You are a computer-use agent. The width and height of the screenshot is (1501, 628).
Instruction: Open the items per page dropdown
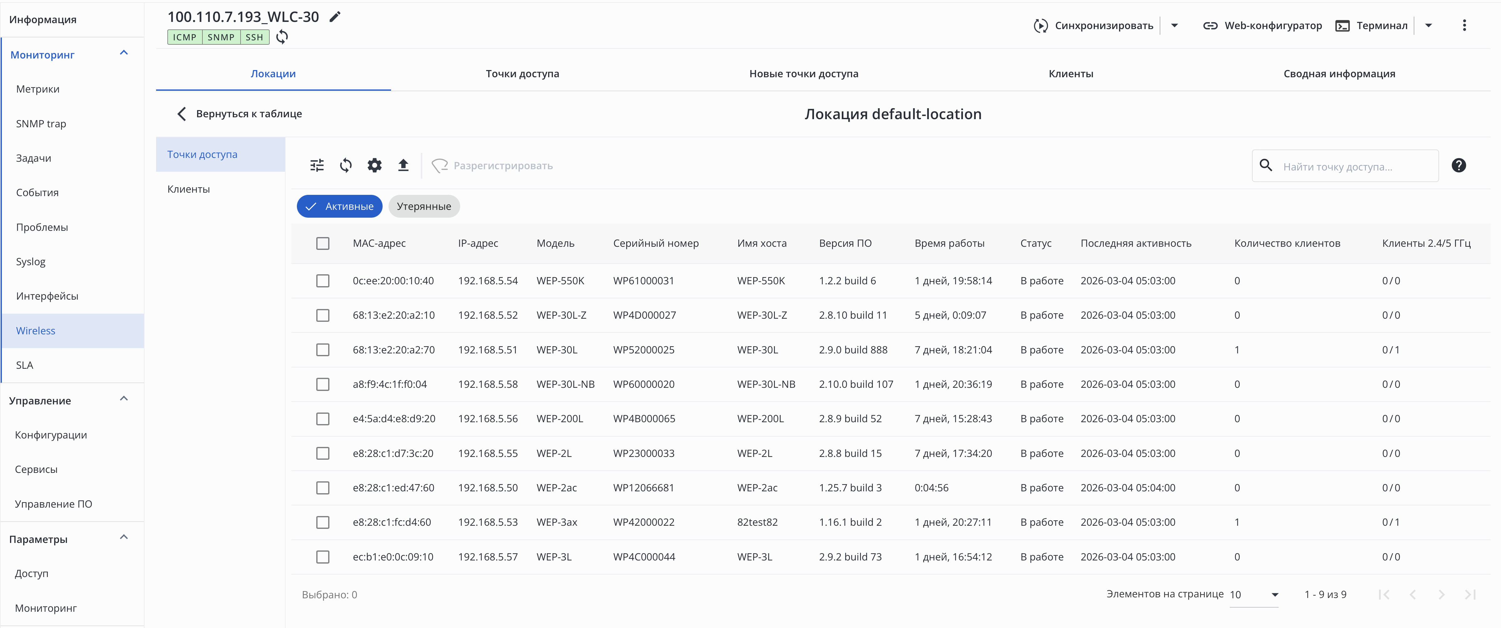coord(1254,595)
